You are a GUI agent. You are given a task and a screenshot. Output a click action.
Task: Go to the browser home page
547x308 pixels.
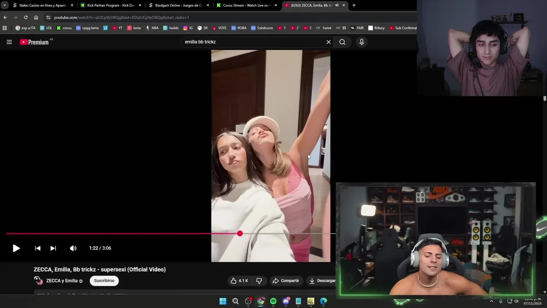pyautogui.click(x=36, y=18)
